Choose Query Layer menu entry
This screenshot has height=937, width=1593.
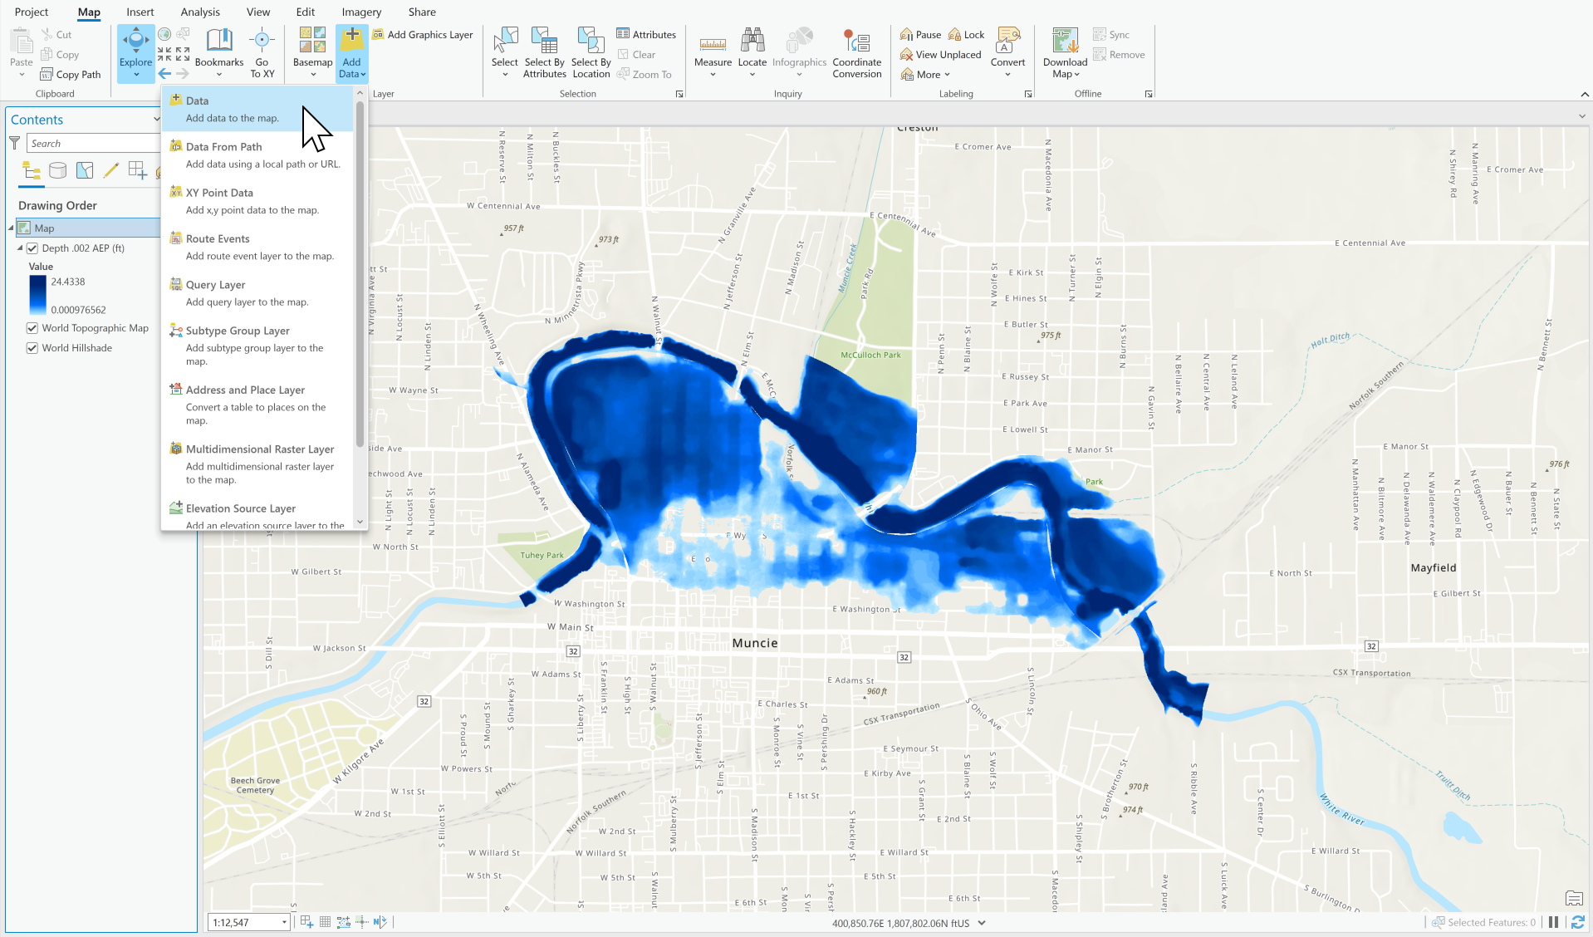pyautogui.click(x=258, y=293)
